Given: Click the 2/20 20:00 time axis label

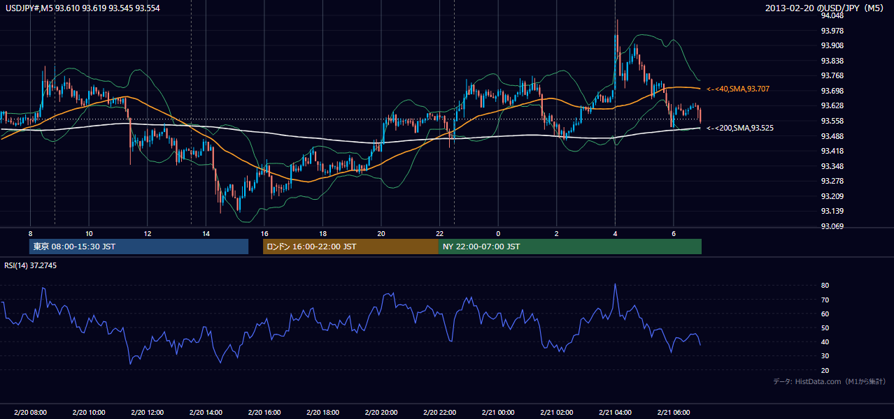Looking at the screenshot, I should click(381, 413).
